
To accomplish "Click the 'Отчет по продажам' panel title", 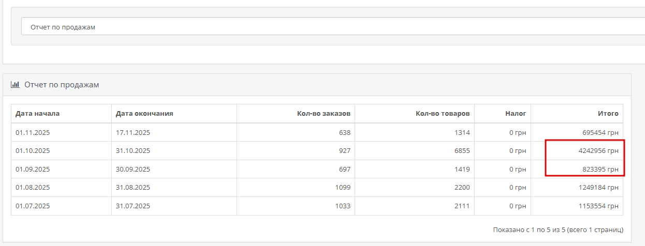I will (x=62, y=85).
